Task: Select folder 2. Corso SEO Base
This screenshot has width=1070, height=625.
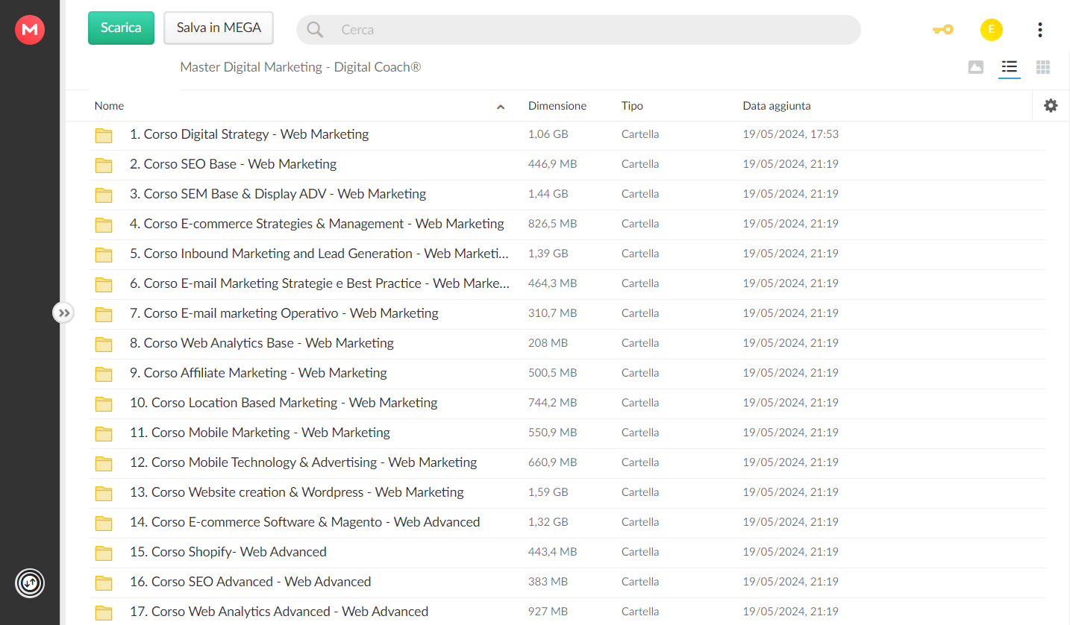Action: [567, 164]
